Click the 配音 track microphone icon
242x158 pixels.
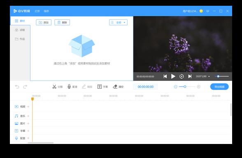click(16, 138)
